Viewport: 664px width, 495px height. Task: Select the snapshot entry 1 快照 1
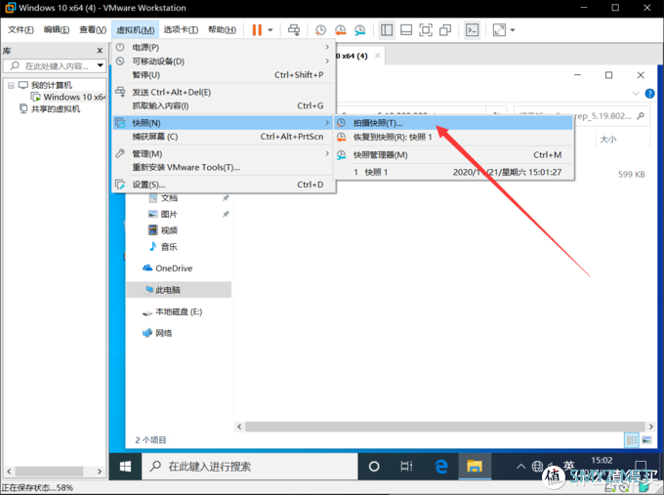[x=453, y=173]
